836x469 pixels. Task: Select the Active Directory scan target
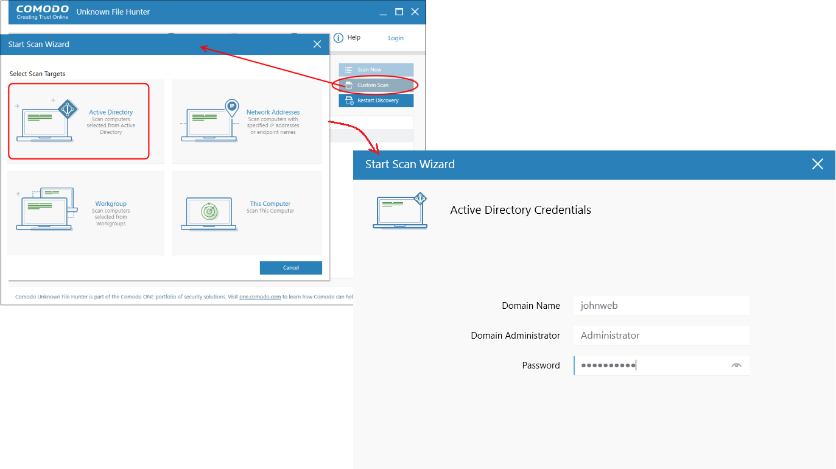pos(79,121)
